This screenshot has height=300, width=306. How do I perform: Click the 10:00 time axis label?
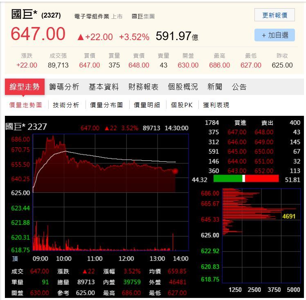[x=64, y=259]
